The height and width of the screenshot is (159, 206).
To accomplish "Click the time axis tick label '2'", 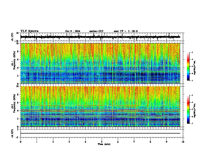I will (x=53, y=142).
